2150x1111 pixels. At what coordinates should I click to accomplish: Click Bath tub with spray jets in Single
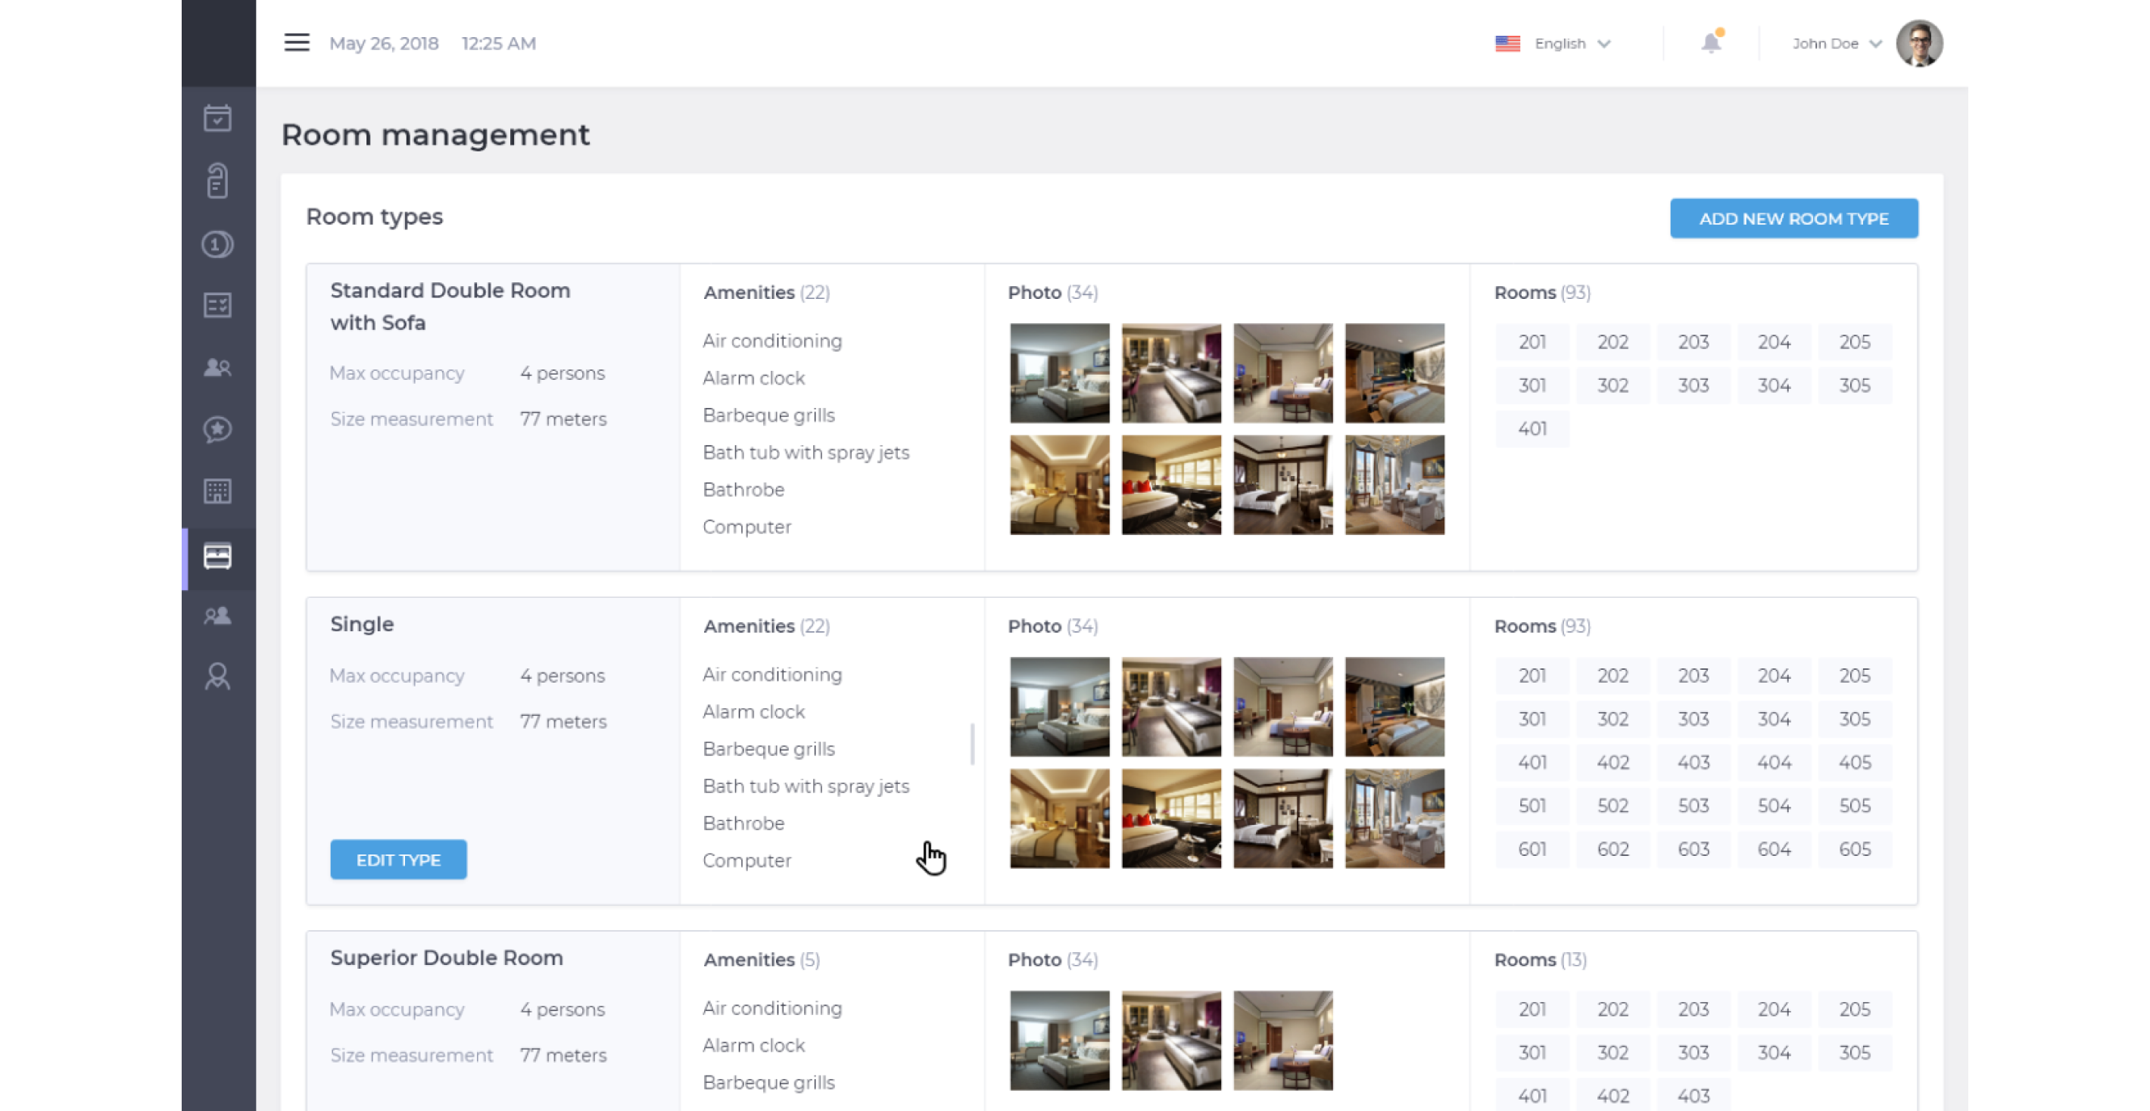click(x=805, y=786)
